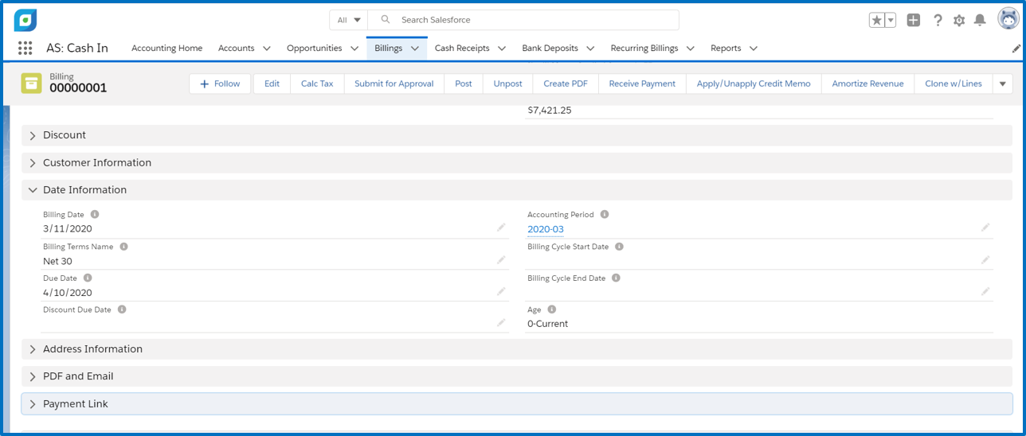1026x436 pixels.
Task: Click the Billing record icon
Action: click(x=31, y=83)
